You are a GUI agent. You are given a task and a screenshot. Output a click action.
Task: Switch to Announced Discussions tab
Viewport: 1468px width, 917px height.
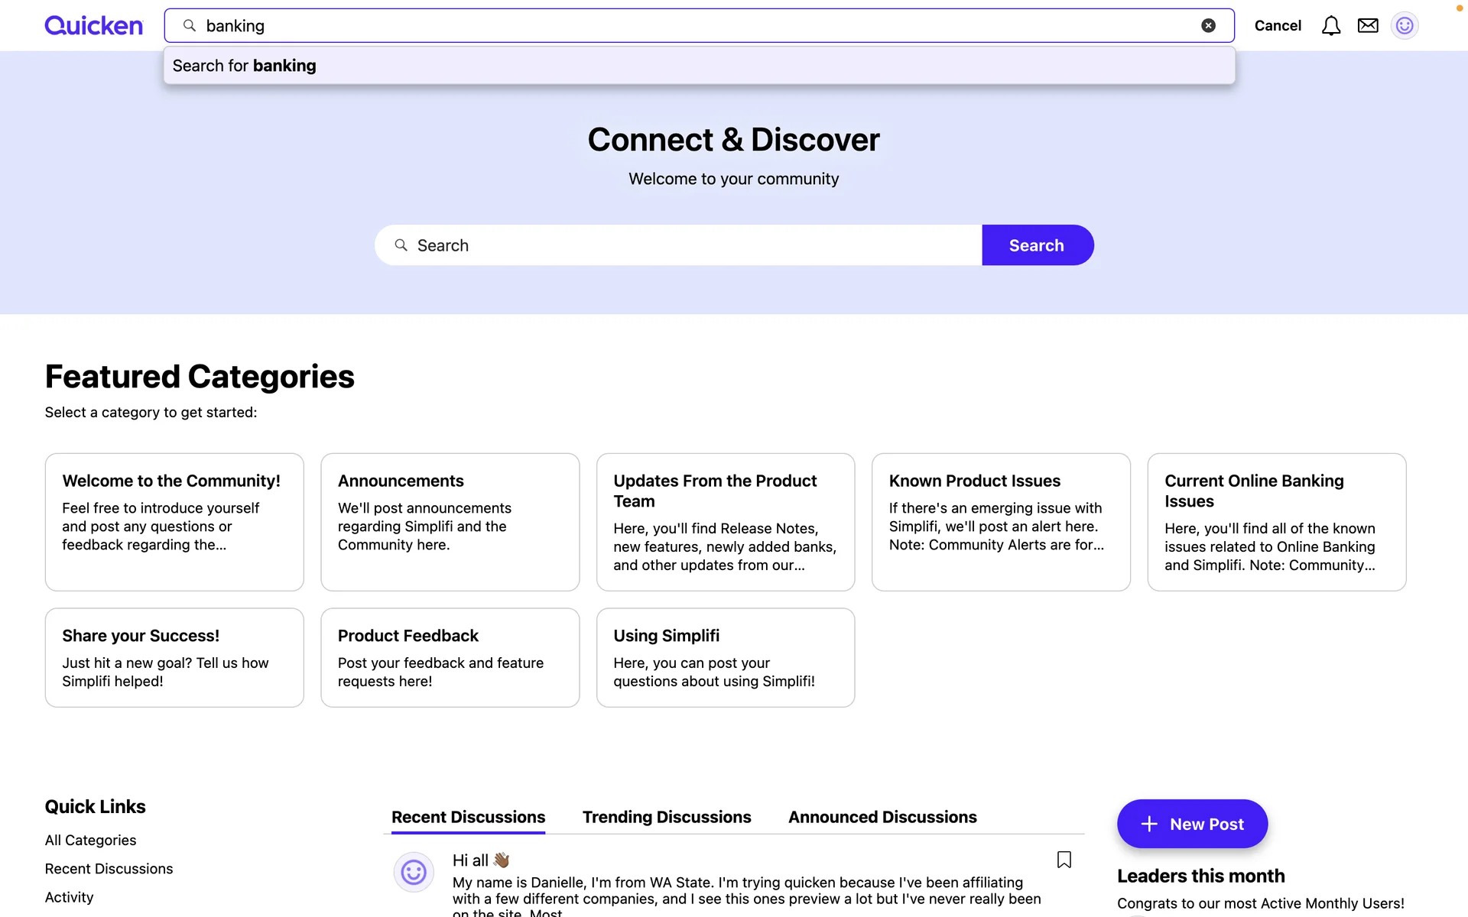tap(882, 817)
